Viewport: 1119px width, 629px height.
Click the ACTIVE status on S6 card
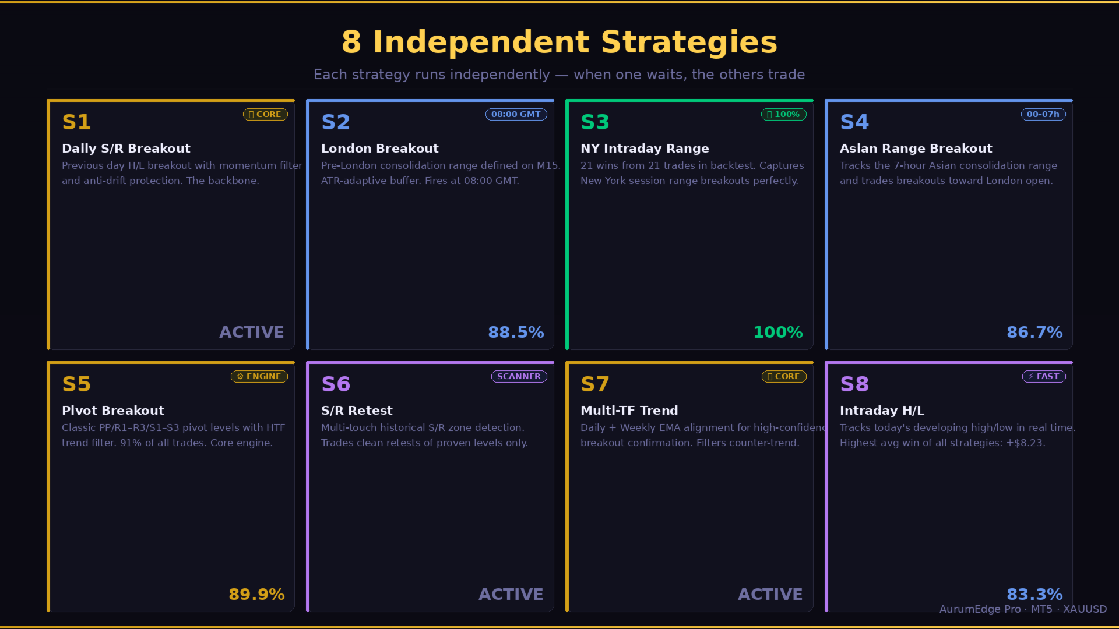pyautogui.click(x=511, y=595)
